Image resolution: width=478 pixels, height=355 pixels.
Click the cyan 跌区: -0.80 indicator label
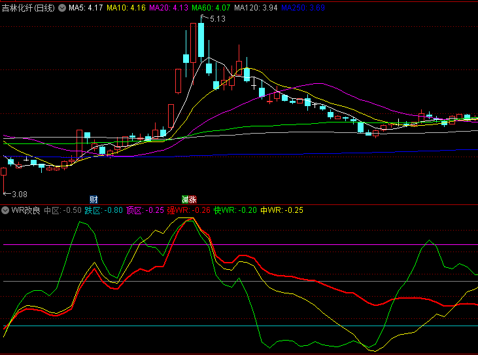(x=103, y=211)
